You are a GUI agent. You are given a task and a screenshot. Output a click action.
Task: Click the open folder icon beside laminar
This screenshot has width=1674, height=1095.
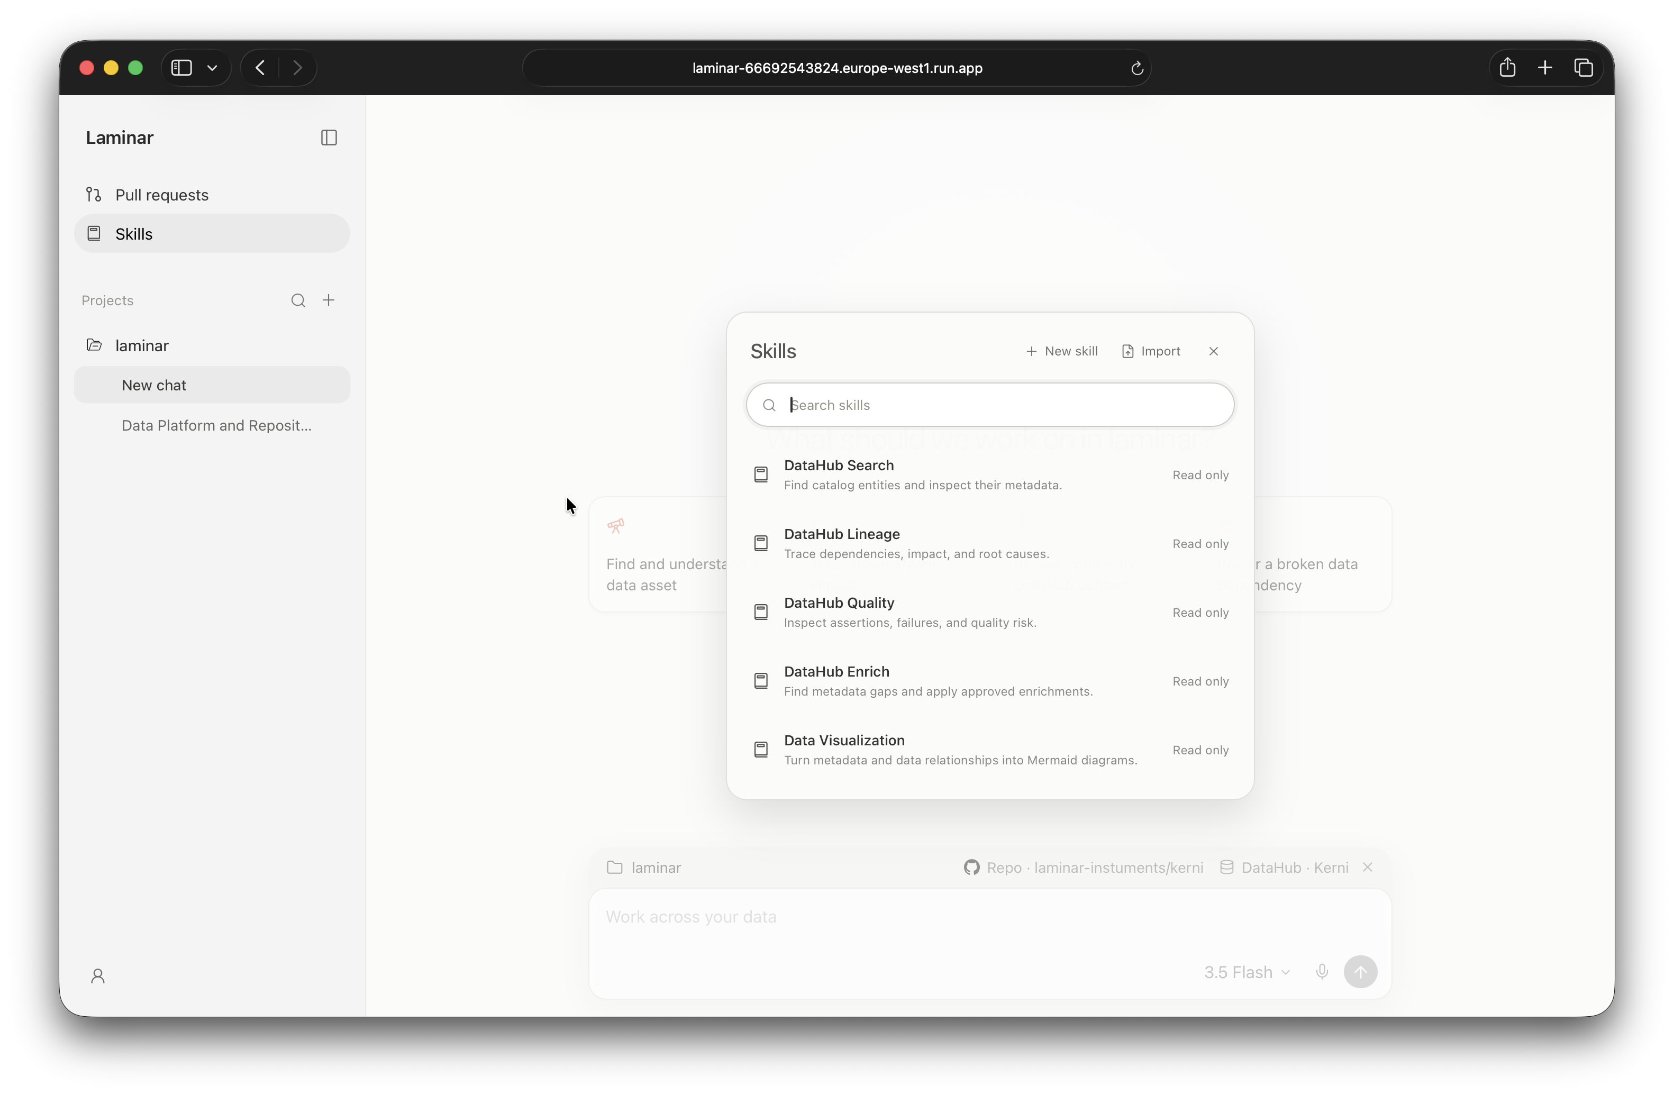[x=94, y=344]
